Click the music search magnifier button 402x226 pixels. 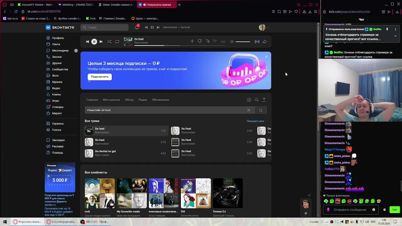(261, 110)
